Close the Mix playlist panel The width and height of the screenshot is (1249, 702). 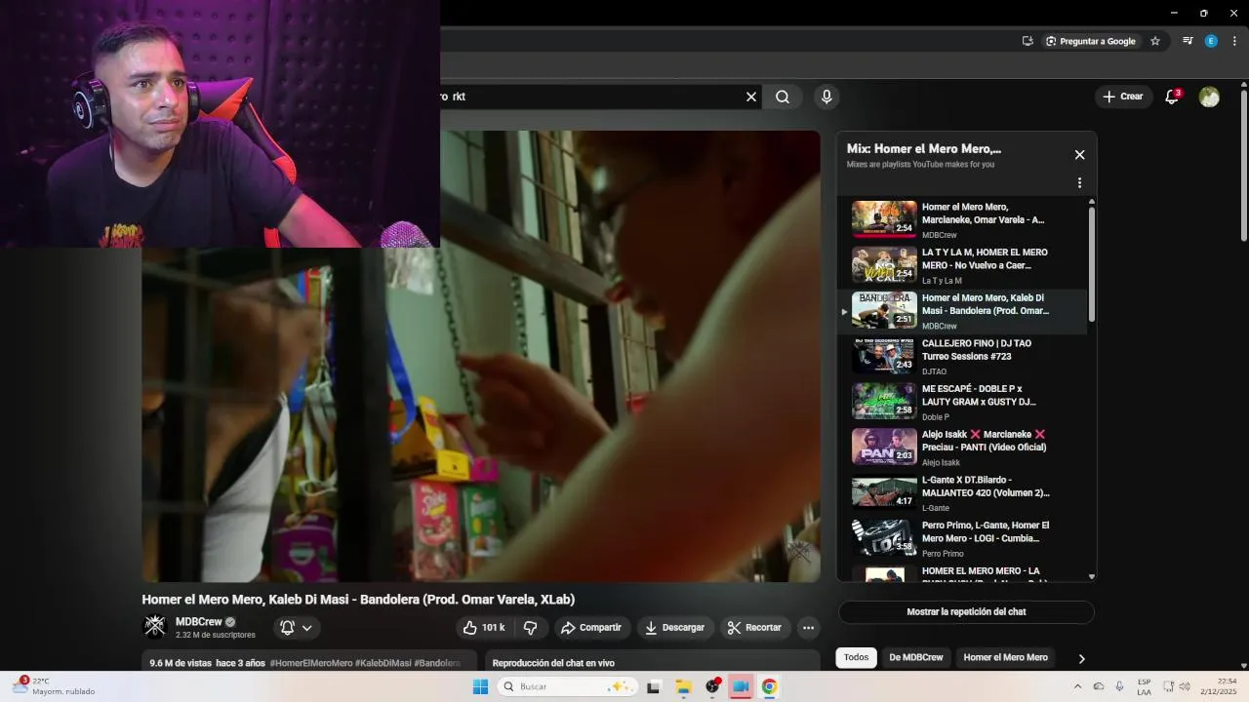point(1079,155)
